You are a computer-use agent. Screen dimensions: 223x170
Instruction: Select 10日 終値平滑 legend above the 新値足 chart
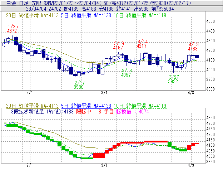click(140, 106)
